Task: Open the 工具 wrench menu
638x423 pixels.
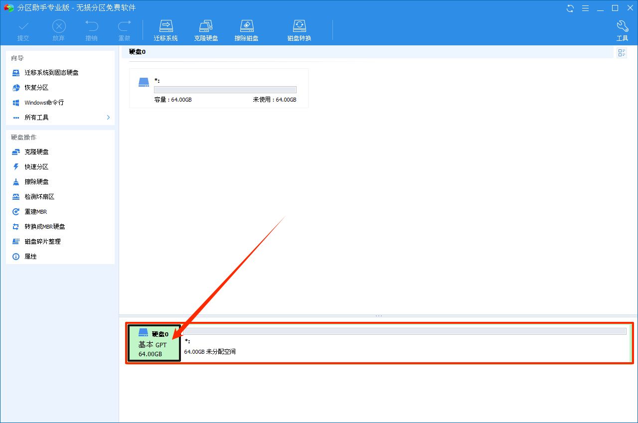Action: click(x=622, y=30)
